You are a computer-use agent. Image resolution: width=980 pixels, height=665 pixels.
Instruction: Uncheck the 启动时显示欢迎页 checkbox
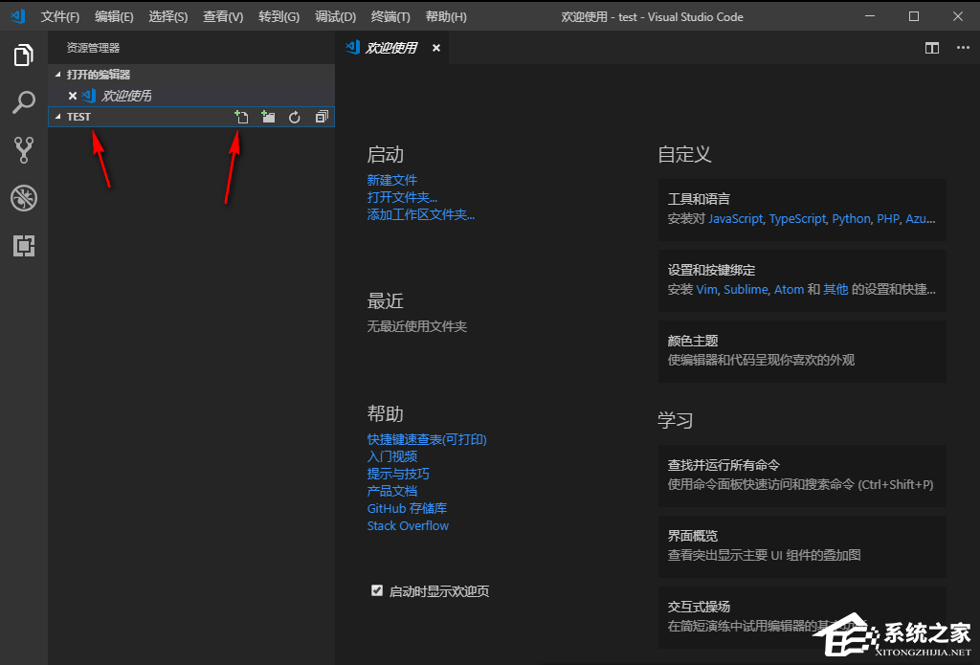(376, 590)
